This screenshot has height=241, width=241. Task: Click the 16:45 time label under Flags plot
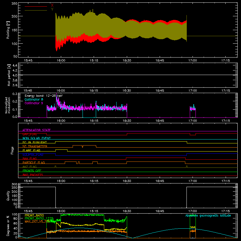[x=160, y=181]
